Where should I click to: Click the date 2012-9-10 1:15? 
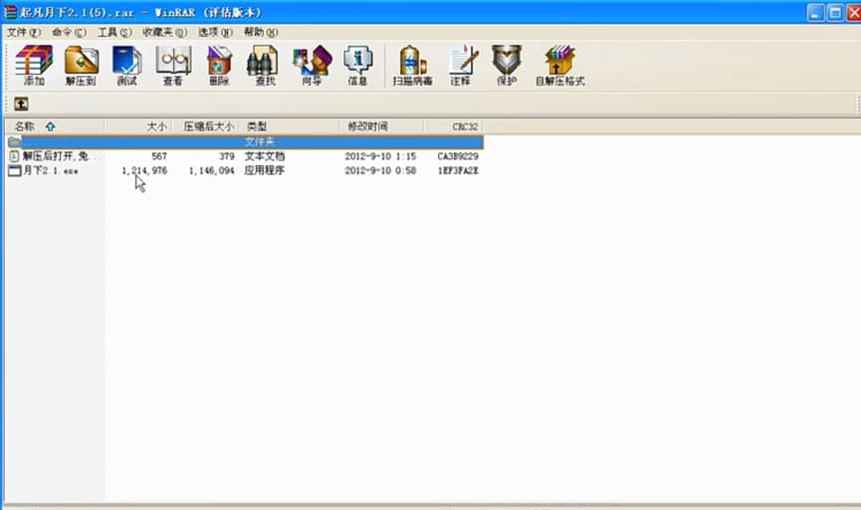380,156
